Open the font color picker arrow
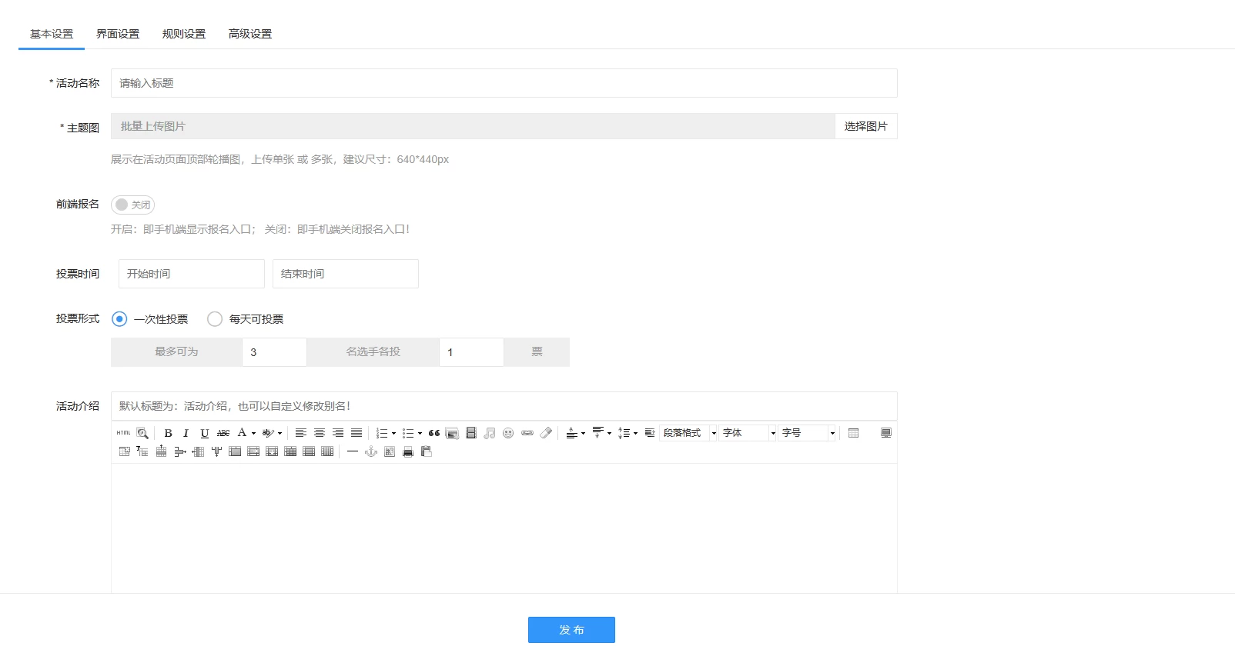This screenshot has height=656, width=1235. click(253, 433)
